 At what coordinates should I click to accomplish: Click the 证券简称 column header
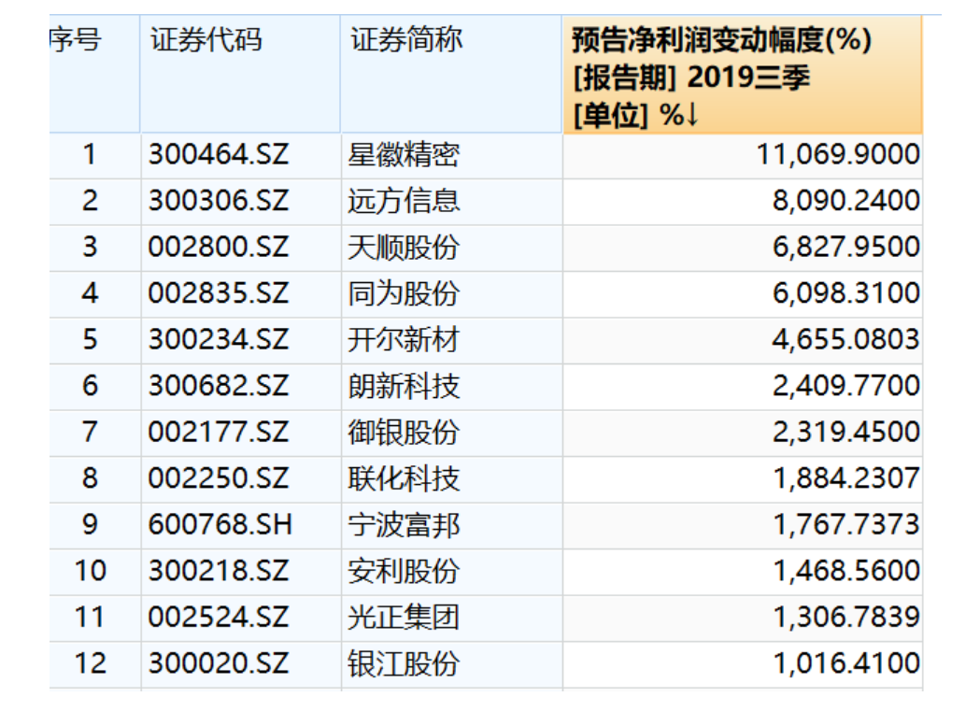tap(406, 40)
